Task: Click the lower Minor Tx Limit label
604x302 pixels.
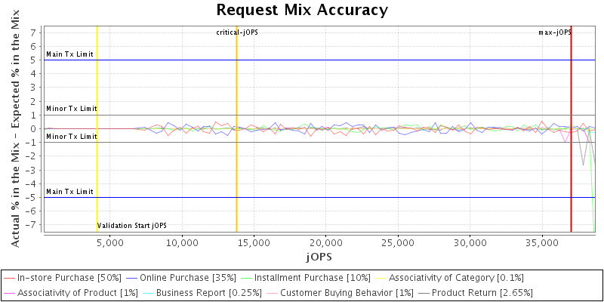Action: 72,137
